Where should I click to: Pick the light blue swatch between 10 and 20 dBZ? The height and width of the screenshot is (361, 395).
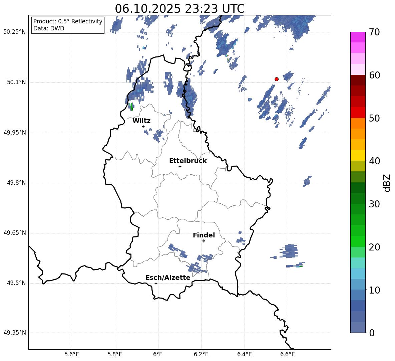pos(358,274)
